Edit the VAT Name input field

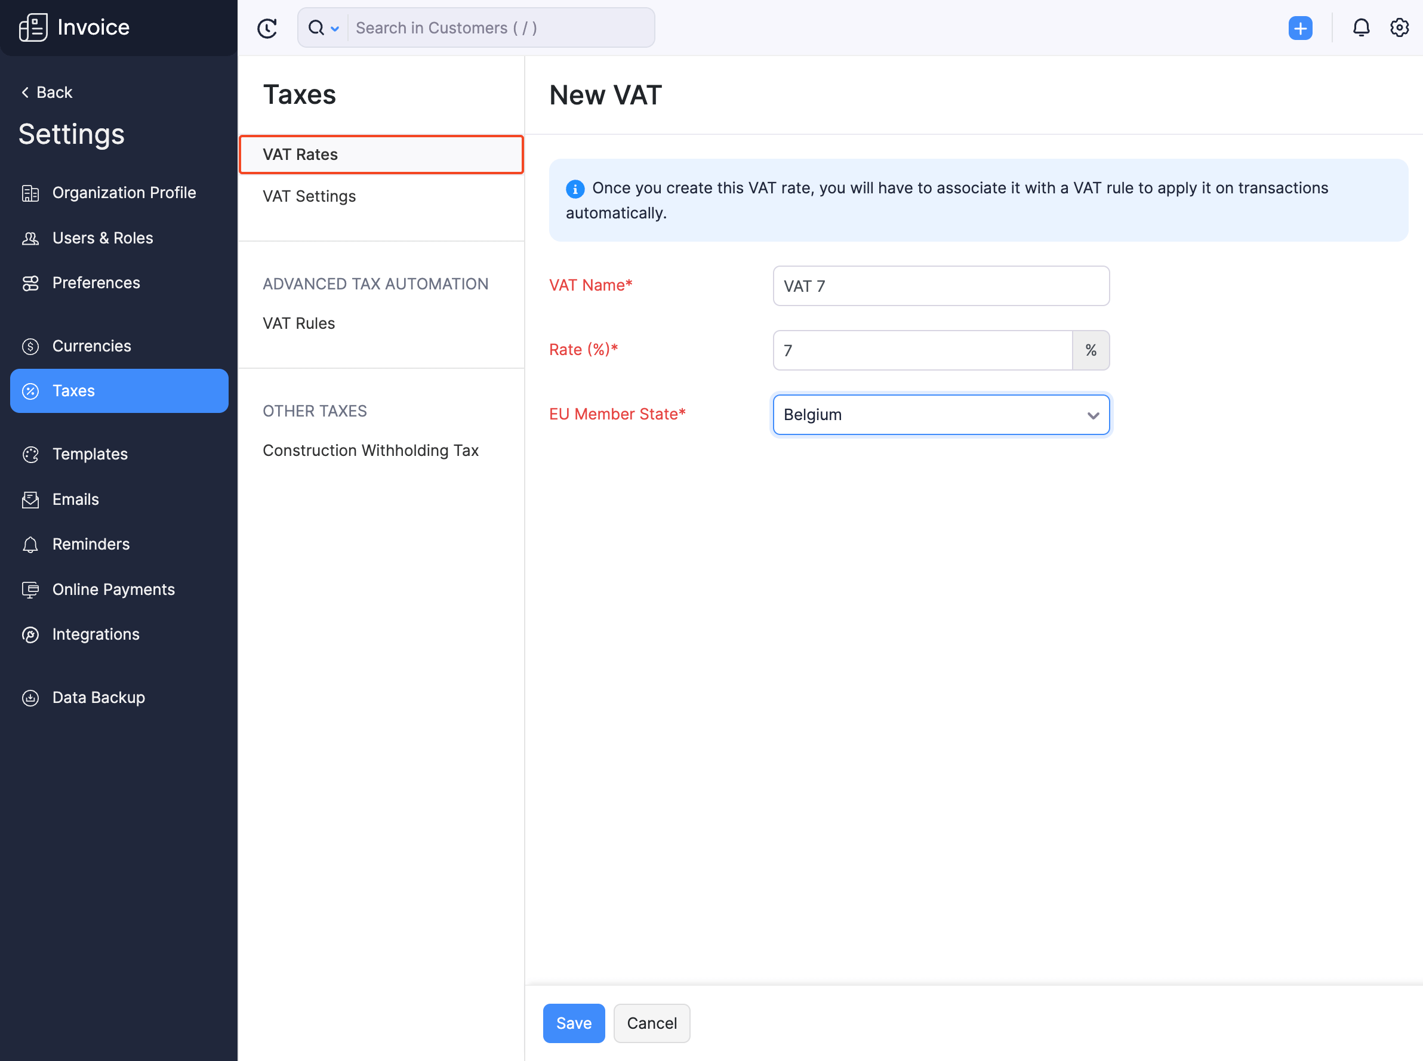[940, 286]
